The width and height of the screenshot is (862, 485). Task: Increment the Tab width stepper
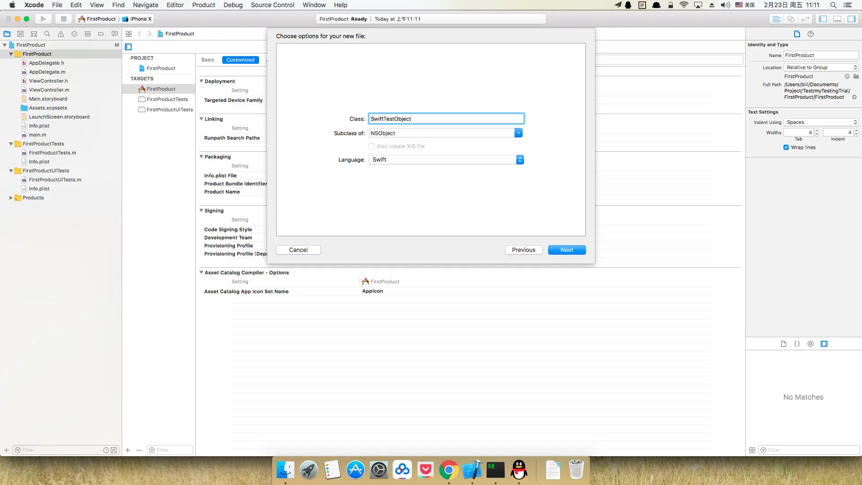(x=817, y=131)
